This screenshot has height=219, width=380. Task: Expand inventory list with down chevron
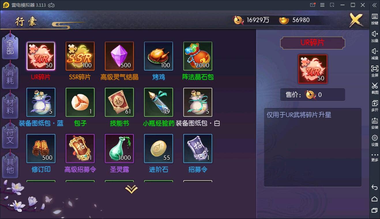coord(131,189)
